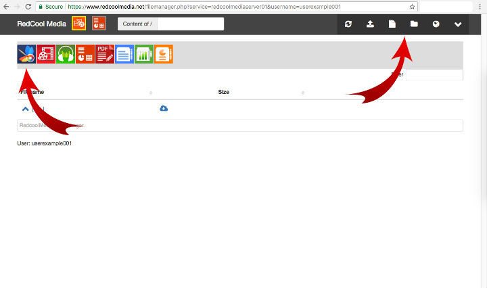Open the green audio headphones app
487x288 pixels.
(x=66, y=54)
